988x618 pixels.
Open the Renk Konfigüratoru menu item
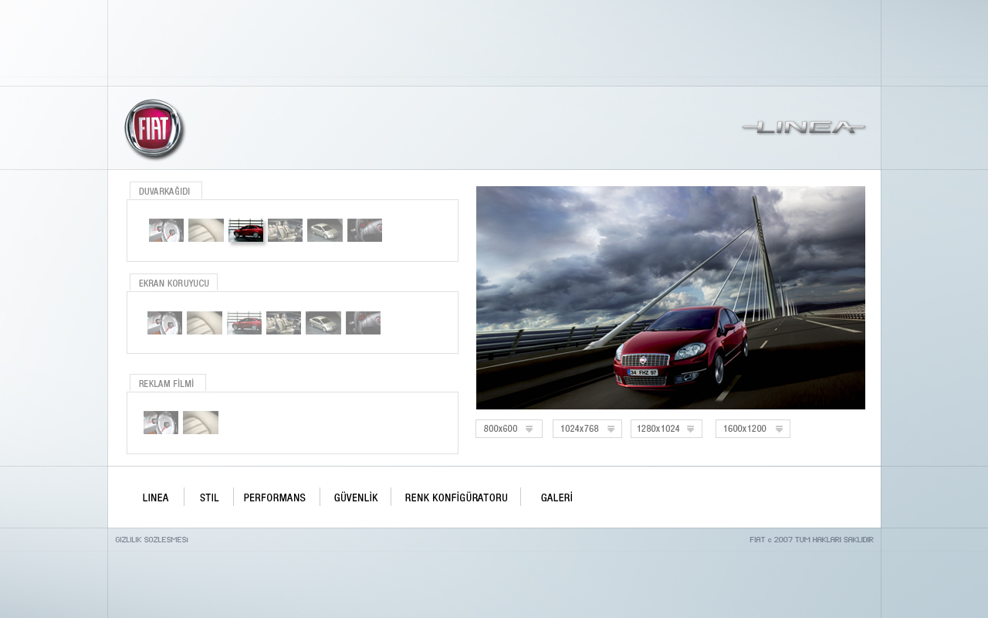coord(456,497)
